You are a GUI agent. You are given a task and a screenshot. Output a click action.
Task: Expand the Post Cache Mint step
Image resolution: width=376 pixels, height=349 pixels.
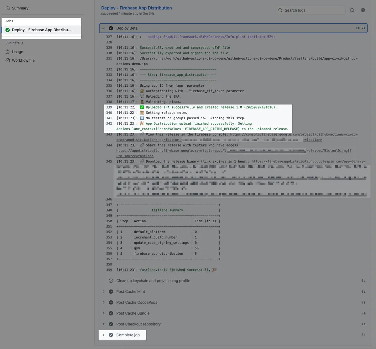click(x=103, y=291)
